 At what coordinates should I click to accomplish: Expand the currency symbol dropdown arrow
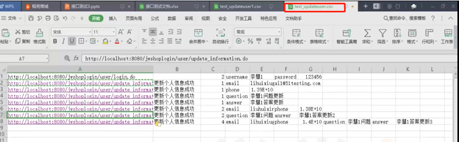(244, 41)
